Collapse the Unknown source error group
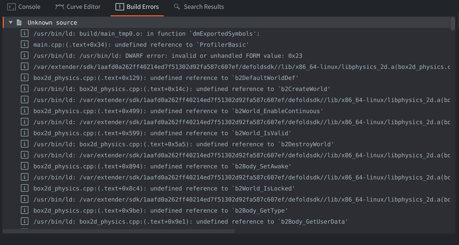The height and width of the screenshot is (245, 459). (11, 22)
